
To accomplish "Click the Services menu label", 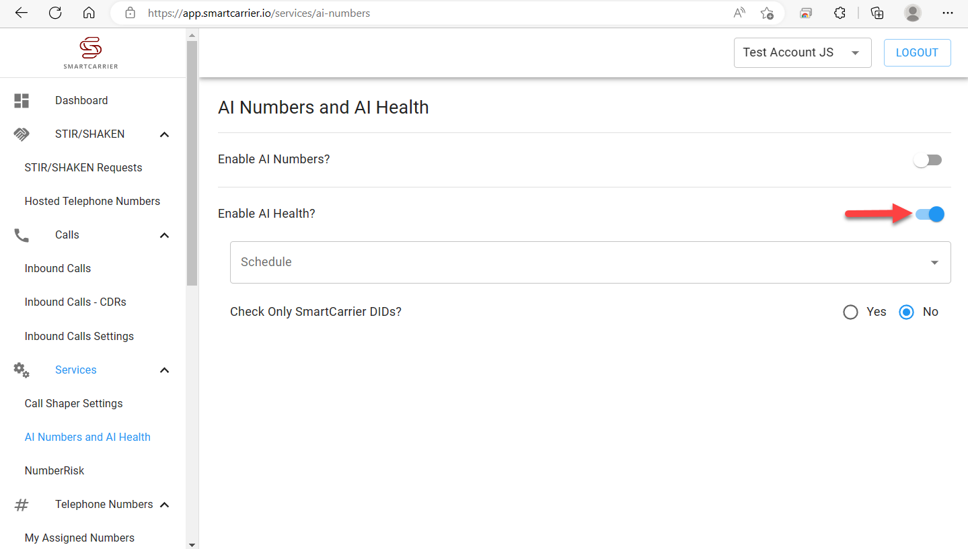I will click(75, 370).
